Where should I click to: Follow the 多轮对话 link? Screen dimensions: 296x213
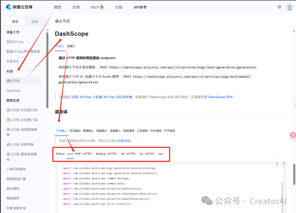[x=124, y=141]
